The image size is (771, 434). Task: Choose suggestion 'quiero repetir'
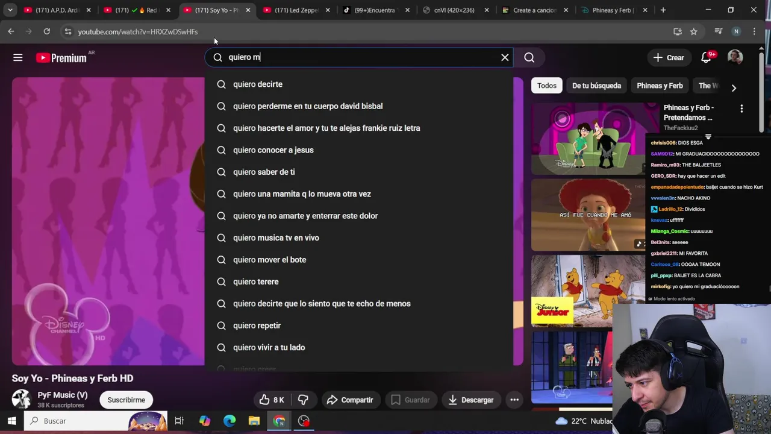click(x=358, y=325)
